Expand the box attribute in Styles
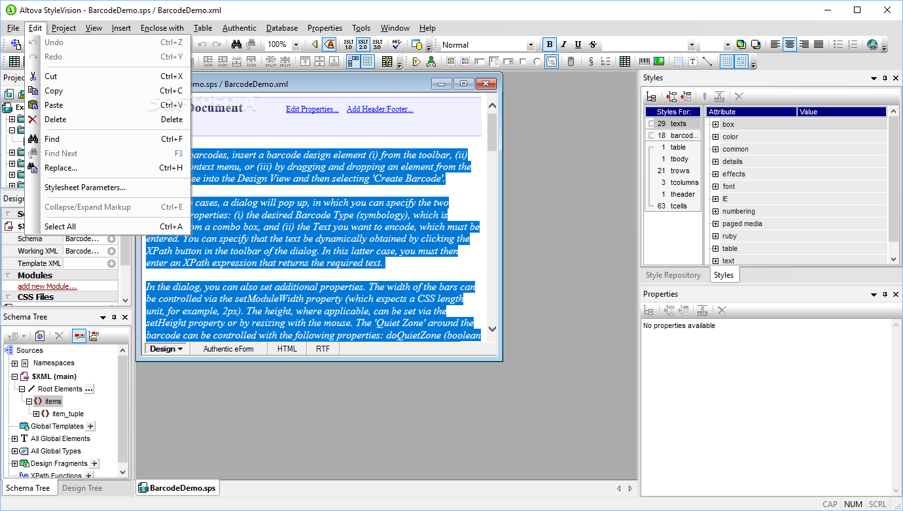903x511 pixels. pos(715,124)
